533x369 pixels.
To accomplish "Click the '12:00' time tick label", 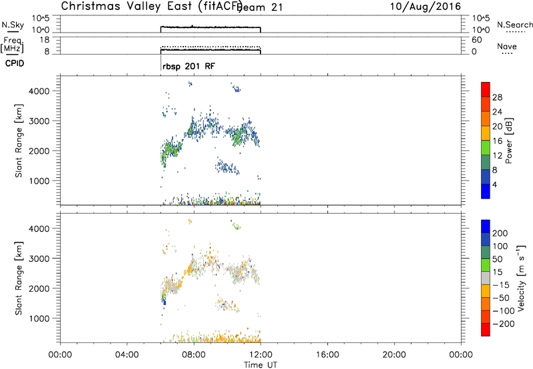I will [x=261, y=354].
